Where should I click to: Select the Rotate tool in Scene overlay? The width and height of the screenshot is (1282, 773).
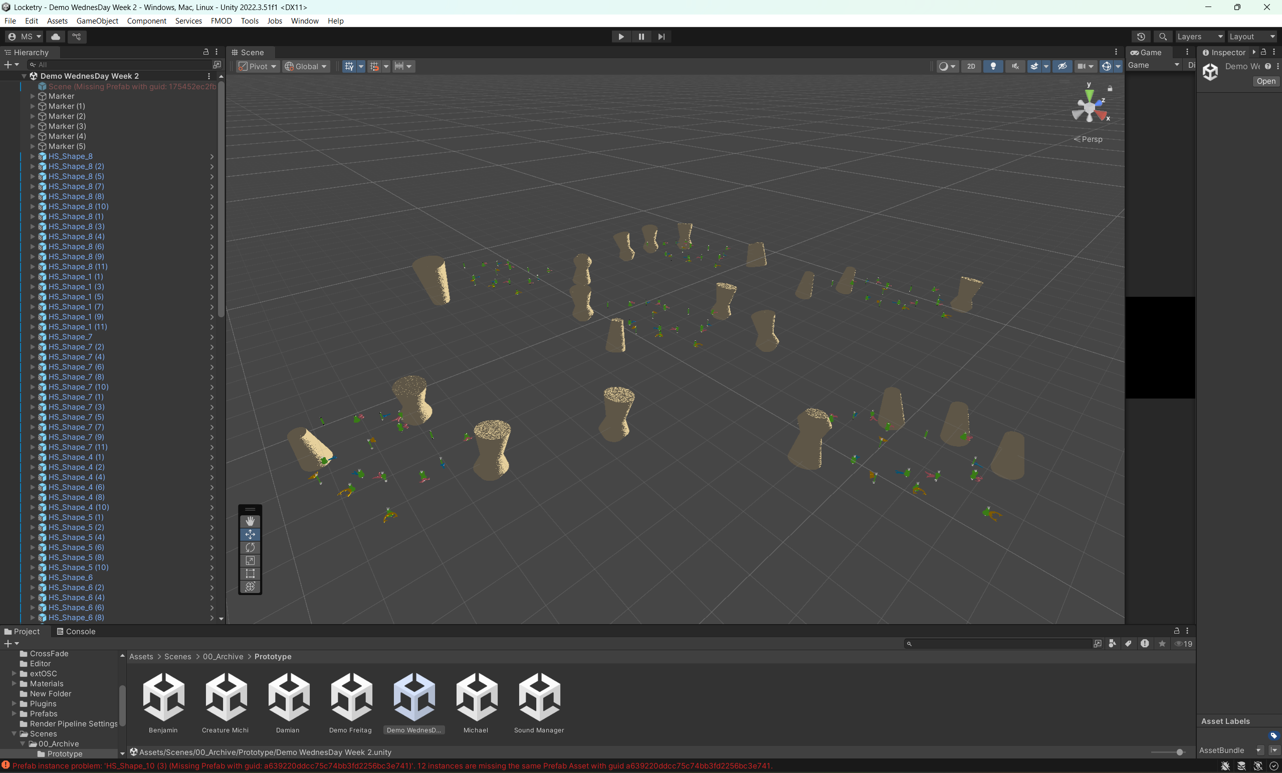(250, 547)
